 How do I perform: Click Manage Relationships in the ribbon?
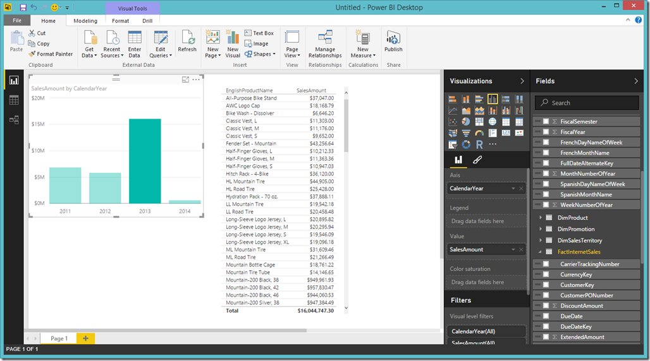325,44
